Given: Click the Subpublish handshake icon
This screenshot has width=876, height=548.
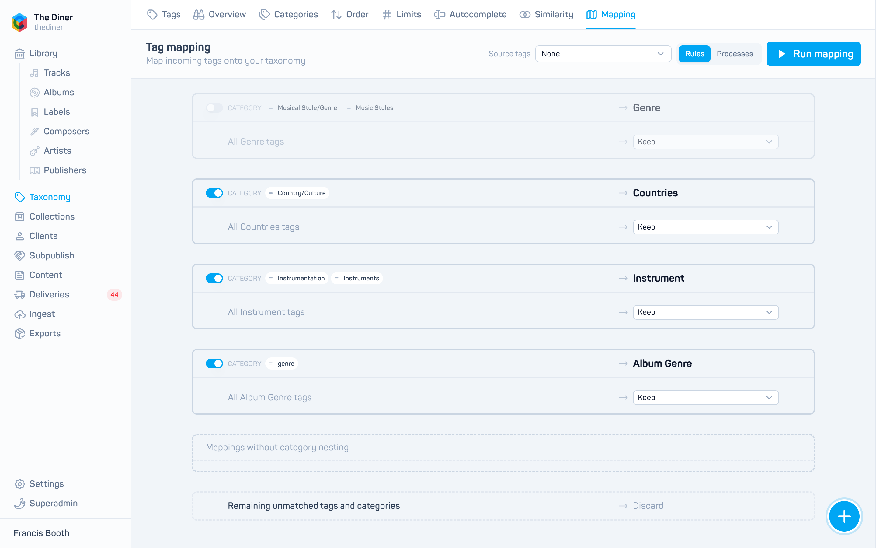Looking at the screenshot, I should [x=19, y=255].
